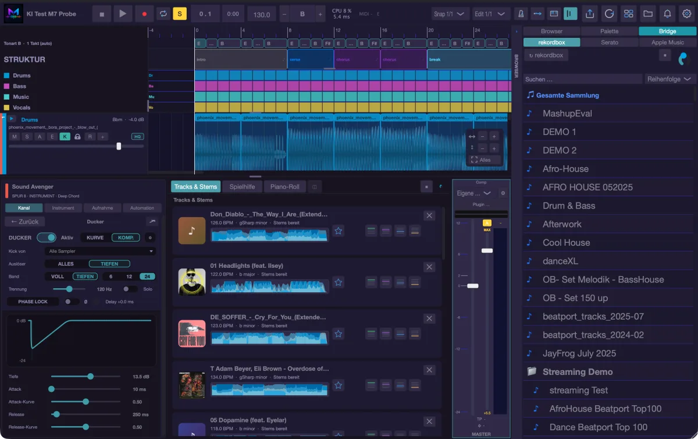Click the lock icon on Drums track

(77, 136)
